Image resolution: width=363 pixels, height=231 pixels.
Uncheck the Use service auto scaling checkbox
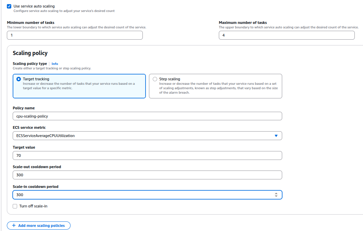click(x=9, y=6)
